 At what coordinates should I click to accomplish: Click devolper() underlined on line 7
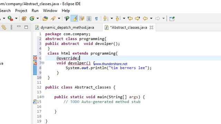(79, 63)
